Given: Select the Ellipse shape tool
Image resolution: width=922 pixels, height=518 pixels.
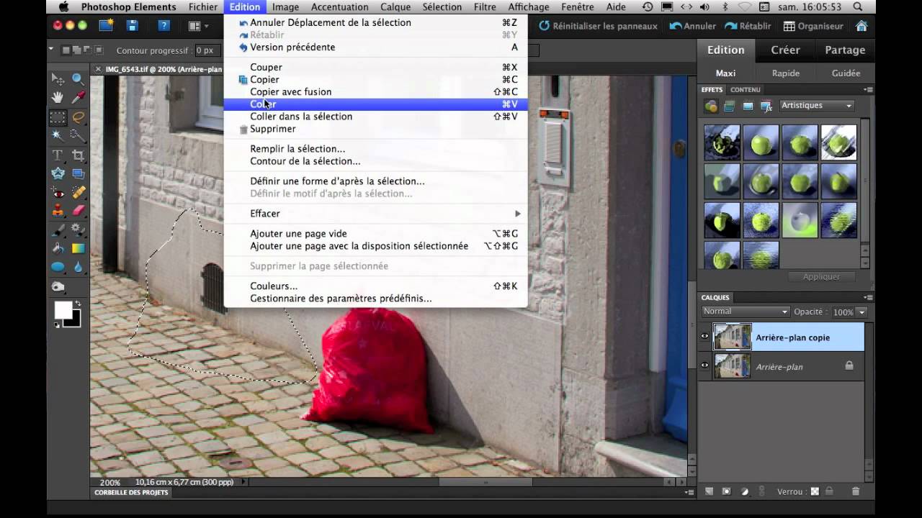Looking at the screenshot, I should click(x=58, y=267).
